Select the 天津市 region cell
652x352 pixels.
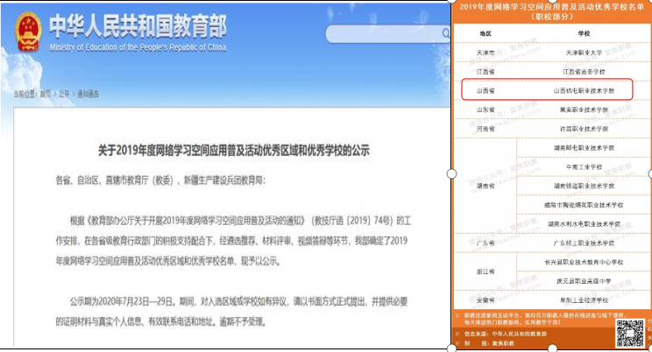pos(485,53)
